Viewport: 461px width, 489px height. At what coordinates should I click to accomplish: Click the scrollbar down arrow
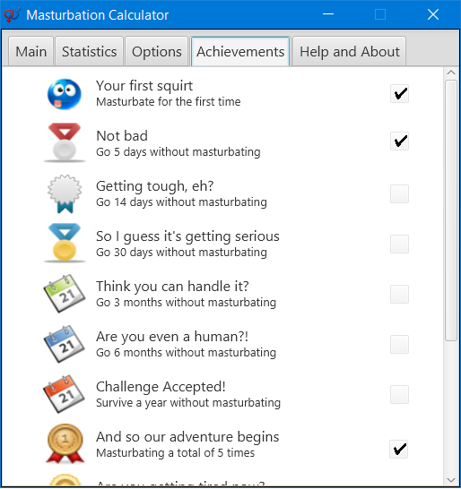pyautogui.click(x=451, y=480)
